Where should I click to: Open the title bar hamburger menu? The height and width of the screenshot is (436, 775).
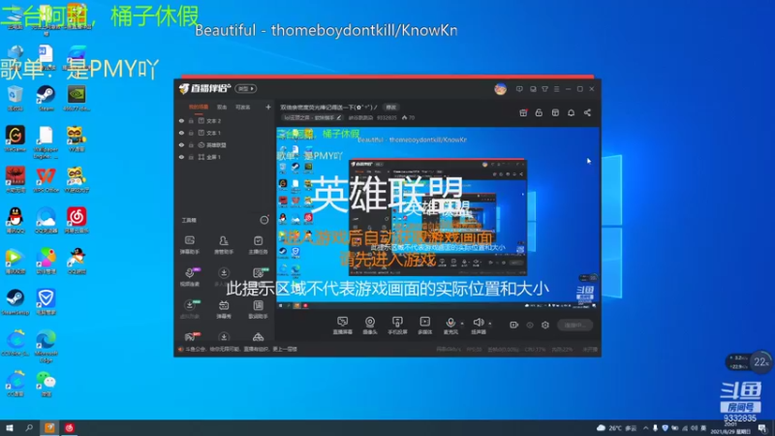pos(556,89)
